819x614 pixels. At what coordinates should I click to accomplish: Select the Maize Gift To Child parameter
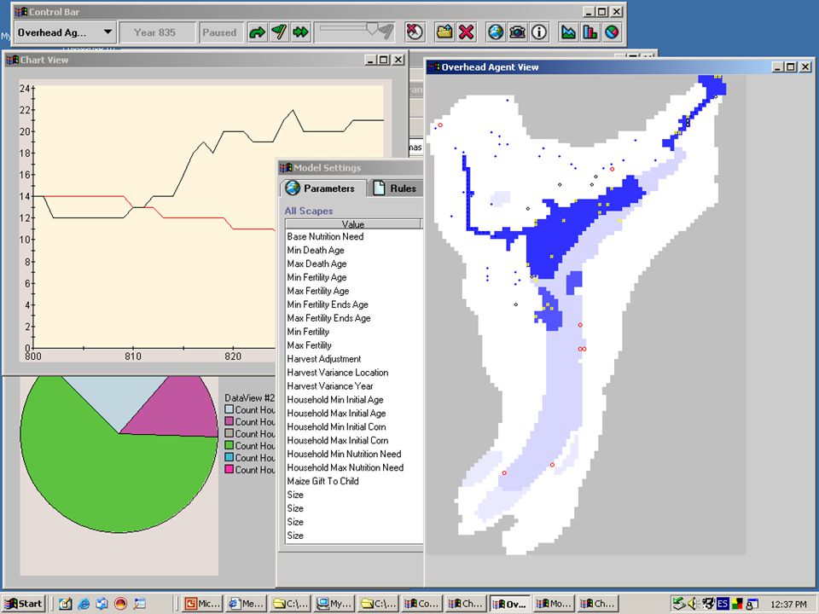322,481
